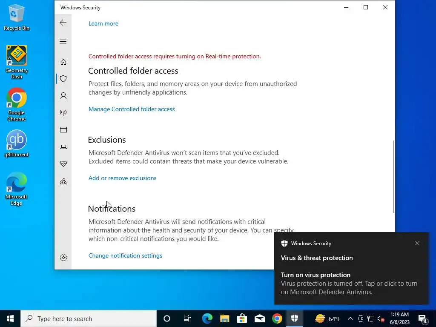The width and height of the screenshot is (436, 327).
Task: Click the Windows Security window scrollbar
Action: click(x=393, y=177)
